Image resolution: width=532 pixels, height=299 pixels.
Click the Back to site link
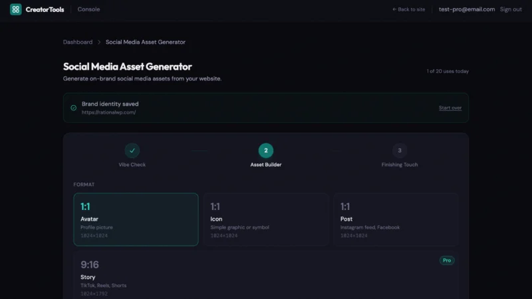point(409,9)
